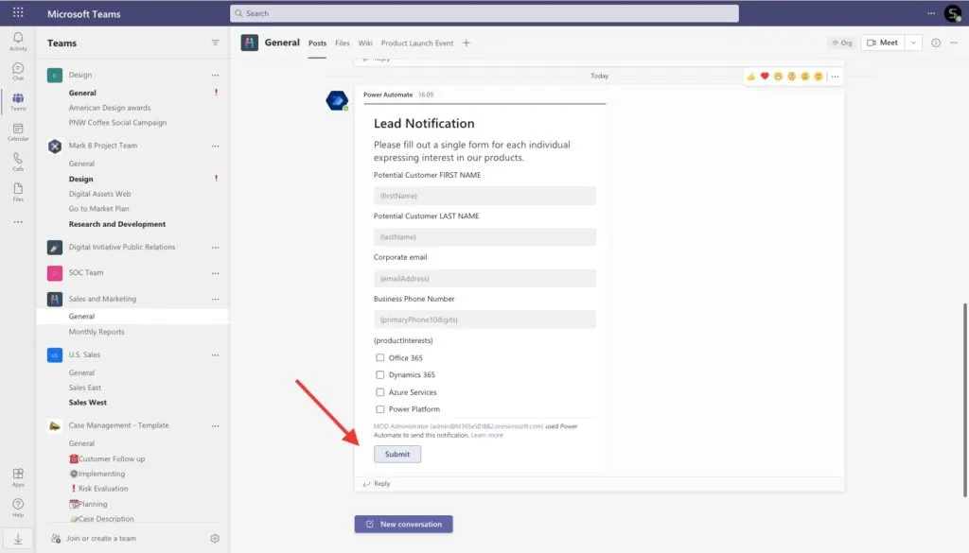Open the Product Launch Event tab
This screenshot has height=553, width=969.
click(417, 43)
